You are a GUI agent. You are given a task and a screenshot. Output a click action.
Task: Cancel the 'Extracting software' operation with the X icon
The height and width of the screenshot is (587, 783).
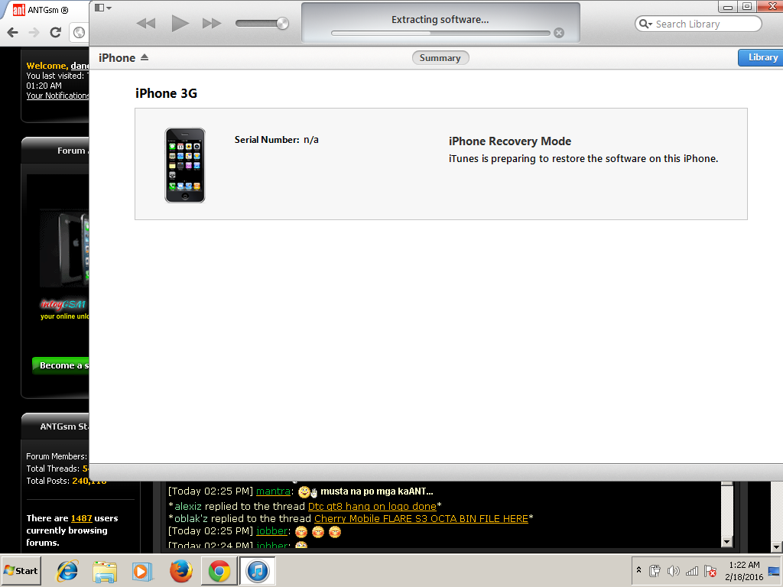pyautogui.click(x=559, y=33)
